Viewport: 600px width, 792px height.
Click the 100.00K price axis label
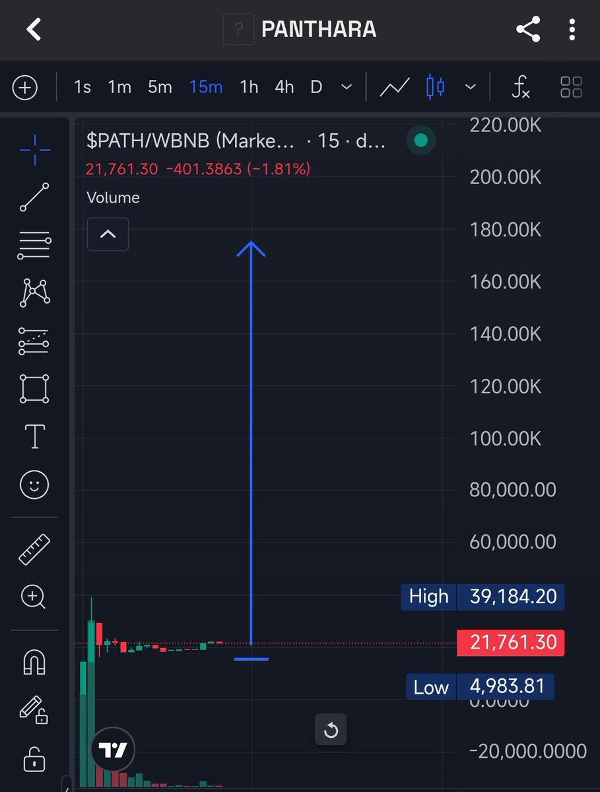[x=506, y=438]
